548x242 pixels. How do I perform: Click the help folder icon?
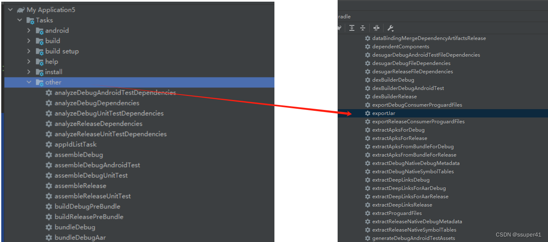tap(40, 62)
